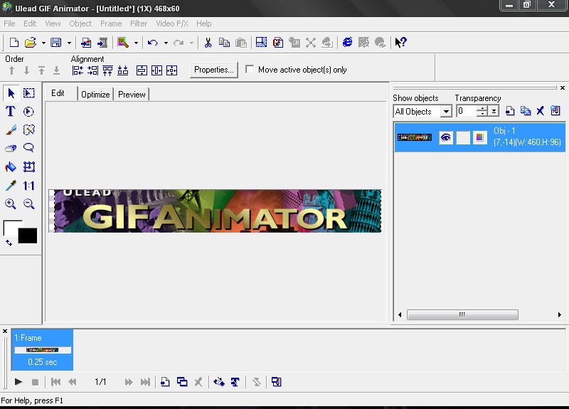Screen dimensions: 569x409
Task: Click the black background color swatch
Action: (x=28, y=236)
